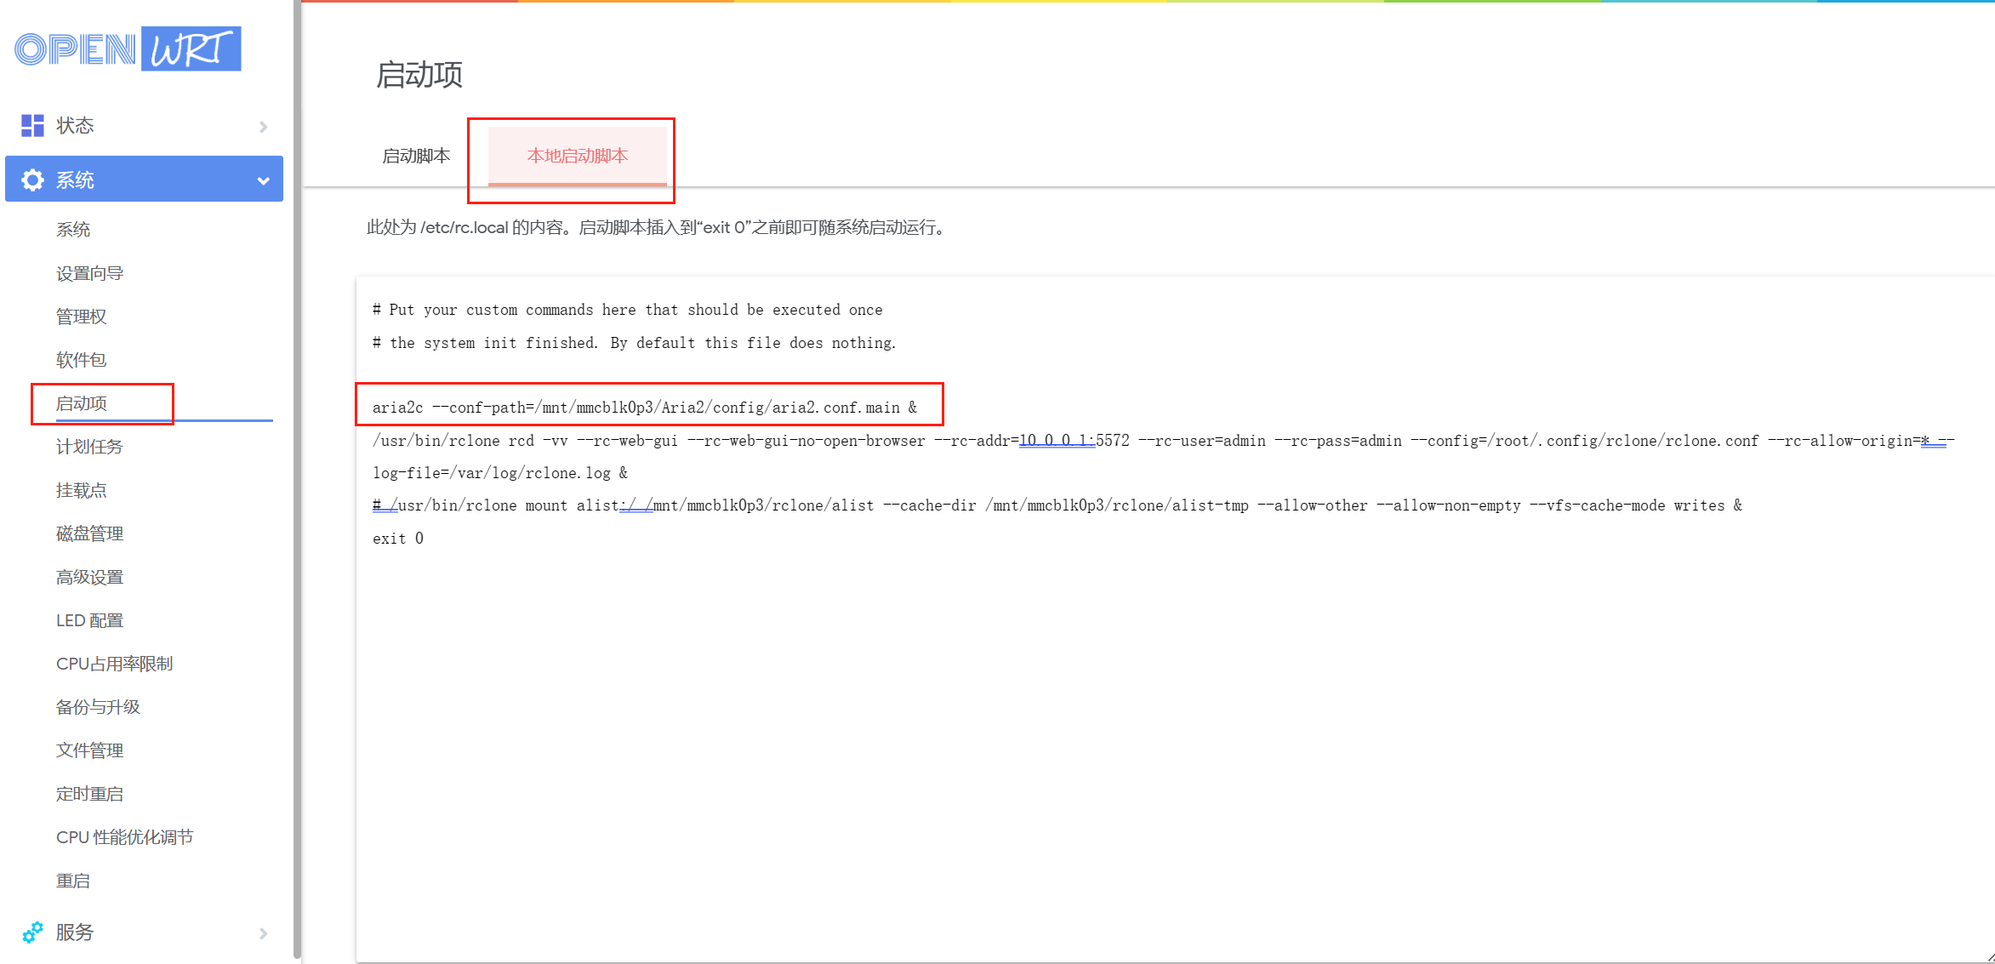1995x964 pixels.
Task: Select the 本地启动脚本 tab
Action: [577, 156]
